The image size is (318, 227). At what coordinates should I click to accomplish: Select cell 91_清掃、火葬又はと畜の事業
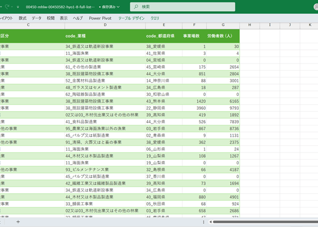pyautogui.click(x=105, y=142)
